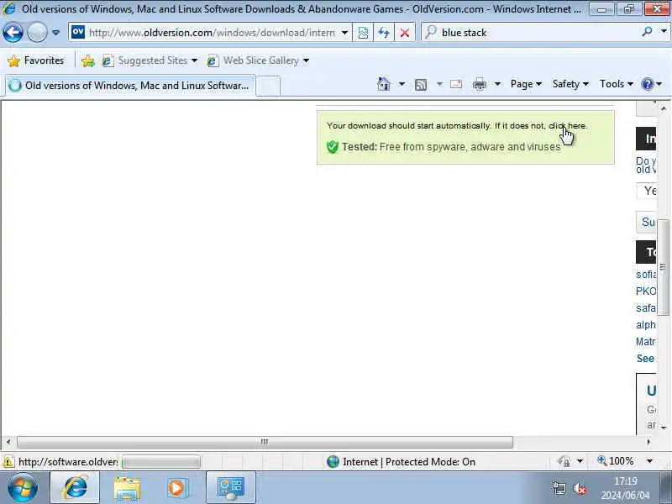The height and width of the screenshot is (504, 672).
Task: Expand the privacy icon dropdown arrow
Action: click(x=580, y=461)
